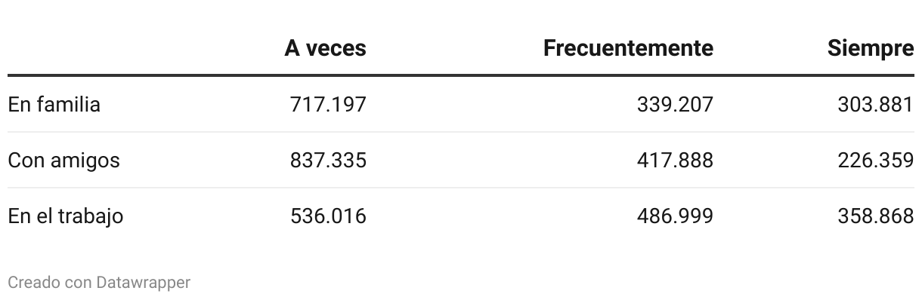The height and width of the screenshot is (300, 922).
Task: Click the value 536.016
Action: (x=328, y=216)
